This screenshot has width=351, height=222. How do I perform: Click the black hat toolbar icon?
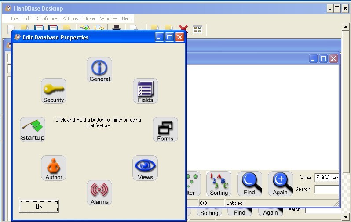117,28
